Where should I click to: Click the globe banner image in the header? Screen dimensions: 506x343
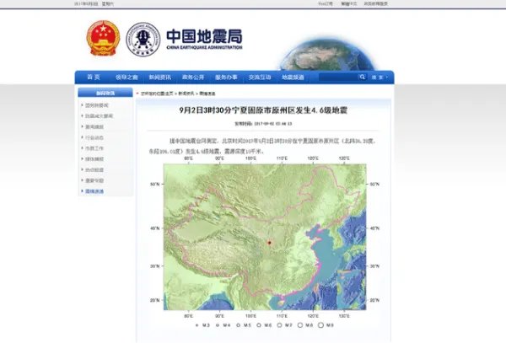[x=326, y=53]
